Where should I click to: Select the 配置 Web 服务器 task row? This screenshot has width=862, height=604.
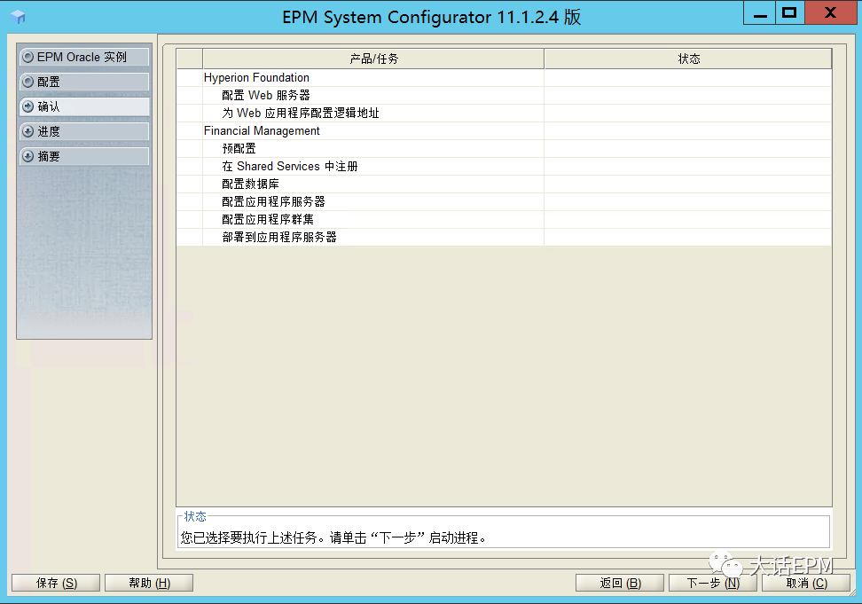tap(504, 95)
